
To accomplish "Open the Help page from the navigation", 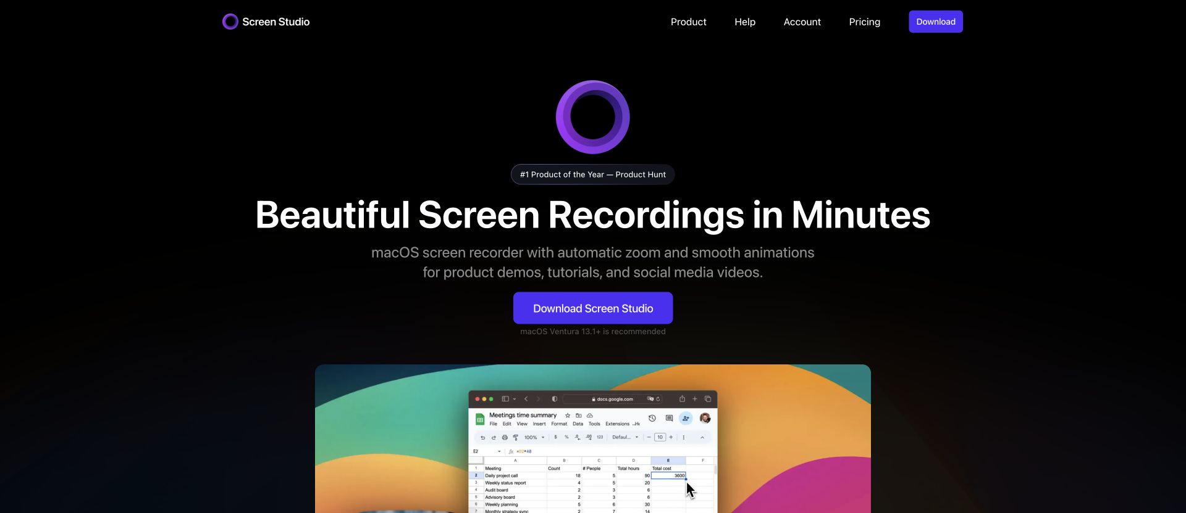I will click(x=745, y=22).
